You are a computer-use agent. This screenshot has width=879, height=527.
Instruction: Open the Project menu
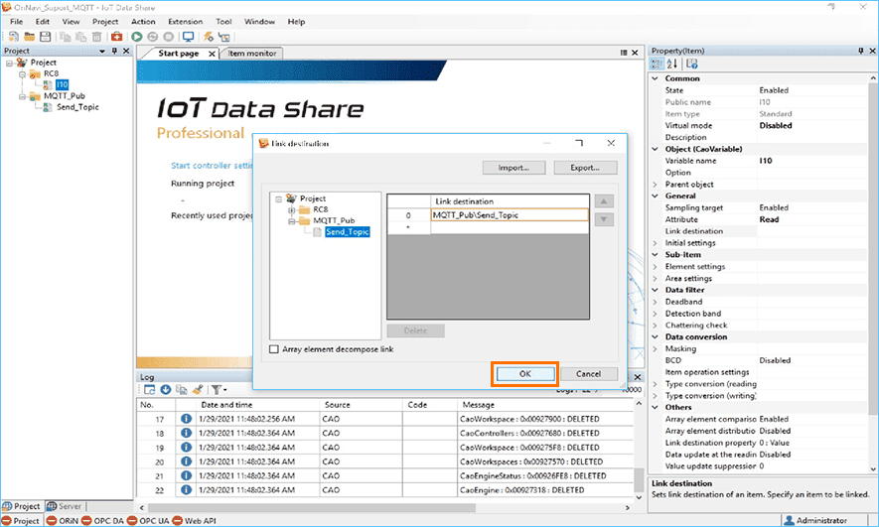click(x=105, y=22)
